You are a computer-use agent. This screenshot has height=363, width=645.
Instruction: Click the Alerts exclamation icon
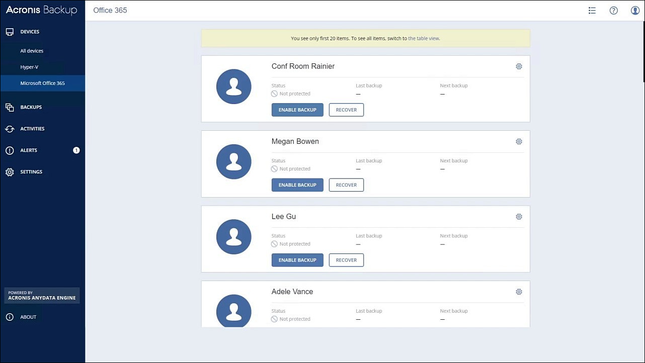coord(10,150)
